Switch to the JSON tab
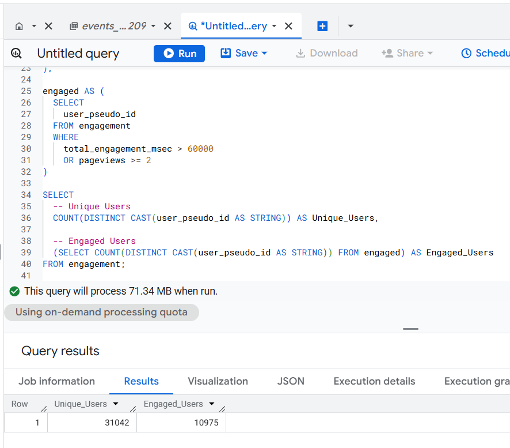This screenshot has height=448, width=510. point(291,381)
